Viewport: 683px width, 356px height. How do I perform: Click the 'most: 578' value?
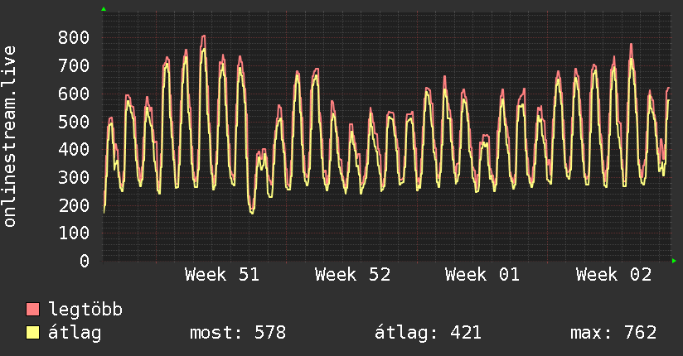pos(238,333)
